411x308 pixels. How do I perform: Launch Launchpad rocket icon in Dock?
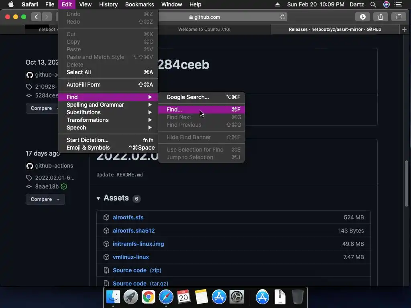(130, 297)
